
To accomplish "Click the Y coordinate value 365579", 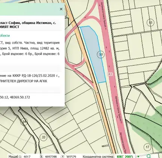I will point(71,156).
